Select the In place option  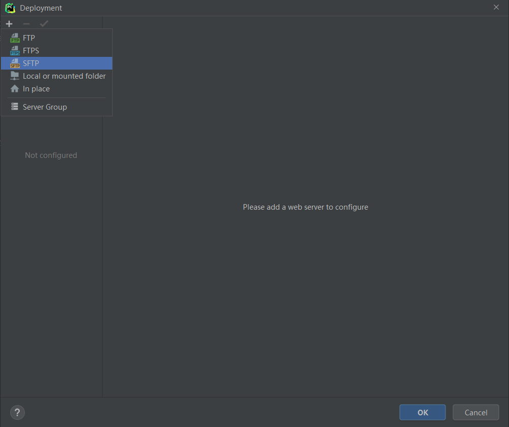[56, 88]
